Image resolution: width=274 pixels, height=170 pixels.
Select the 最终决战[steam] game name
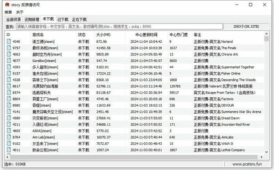(45, 48)
